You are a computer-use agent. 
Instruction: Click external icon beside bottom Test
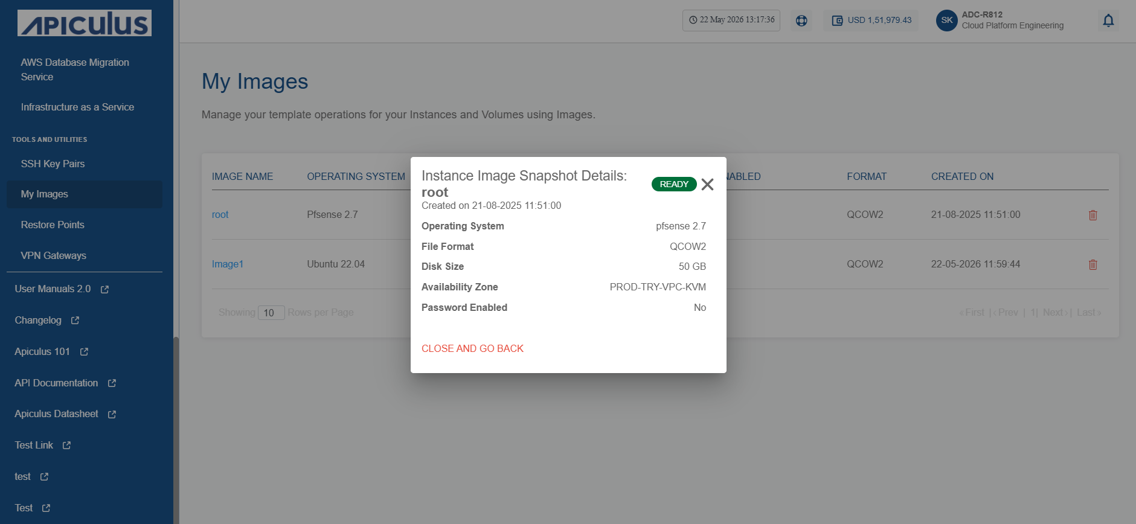click(46, 508)
